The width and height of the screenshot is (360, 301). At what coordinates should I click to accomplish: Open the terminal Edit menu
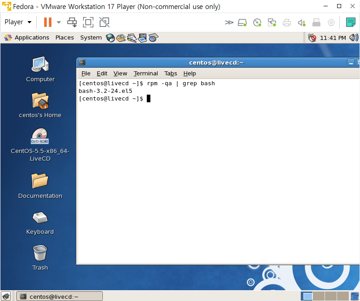point(102,74)
